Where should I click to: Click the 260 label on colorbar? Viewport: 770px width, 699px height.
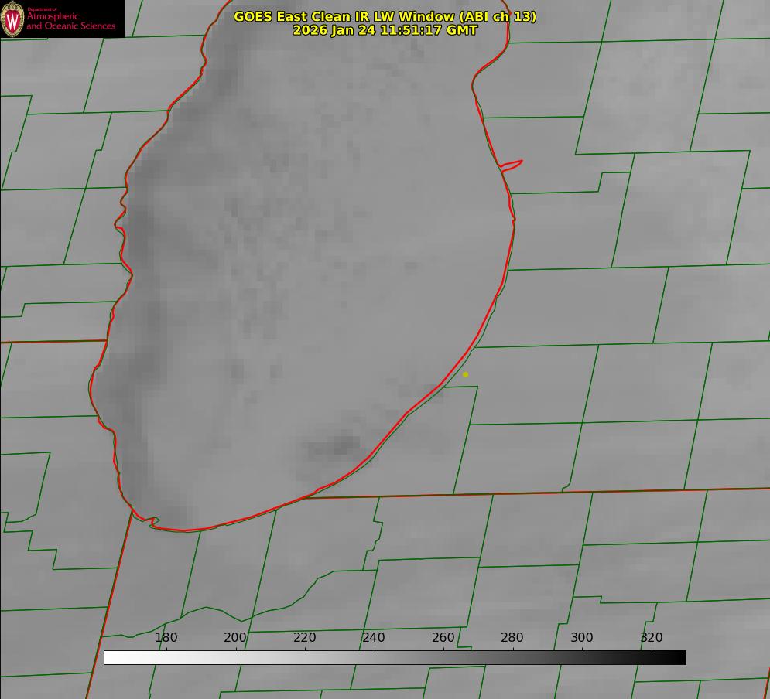[443, 637]
